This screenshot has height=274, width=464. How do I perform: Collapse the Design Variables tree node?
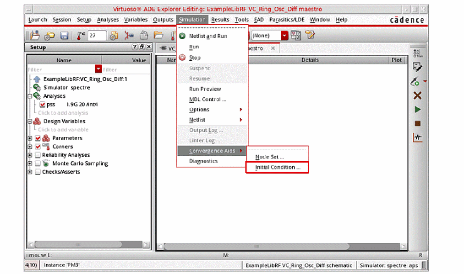coord(30,121)
